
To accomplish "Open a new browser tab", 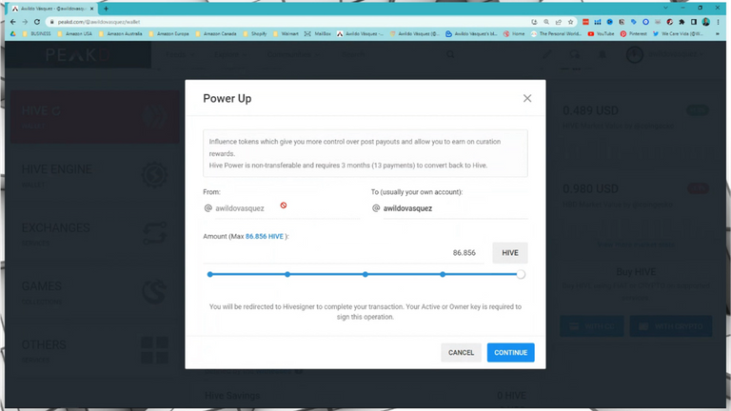I will (107, 9).
